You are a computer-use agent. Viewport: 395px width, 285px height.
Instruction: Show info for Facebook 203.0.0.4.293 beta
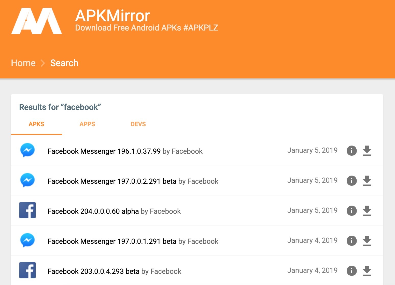click(351, 271)
